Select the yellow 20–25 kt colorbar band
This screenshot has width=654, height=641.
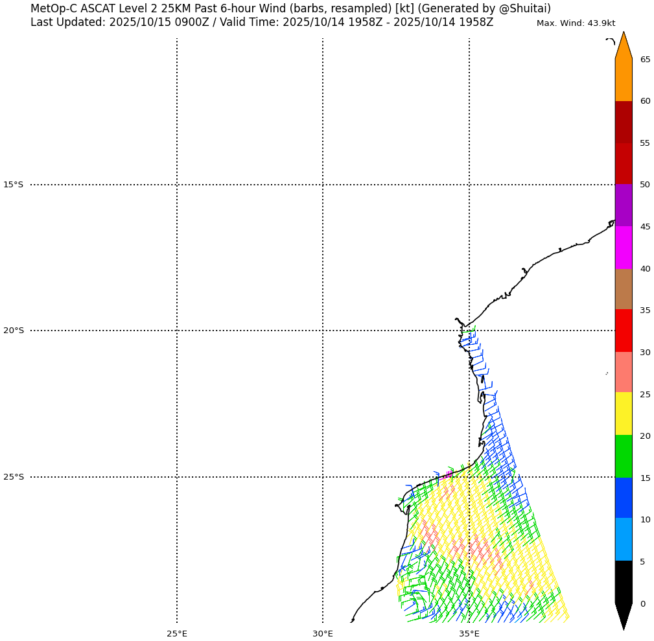pyautogui.click(x=624, y=414)
